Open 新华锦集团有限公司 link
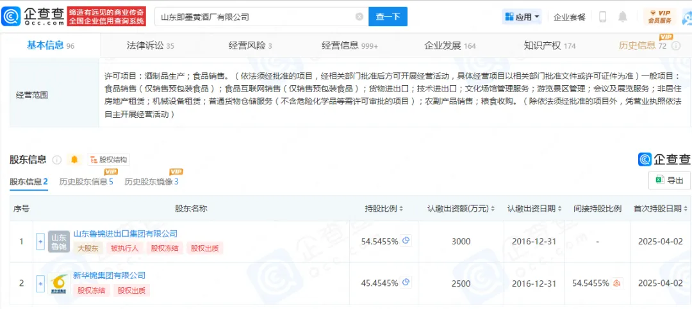 click(109, 276)
